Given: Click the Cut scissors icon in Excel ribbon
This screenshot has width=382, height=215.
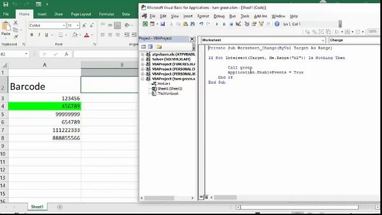Looking at the screenshot, I should tap(16, 23).
